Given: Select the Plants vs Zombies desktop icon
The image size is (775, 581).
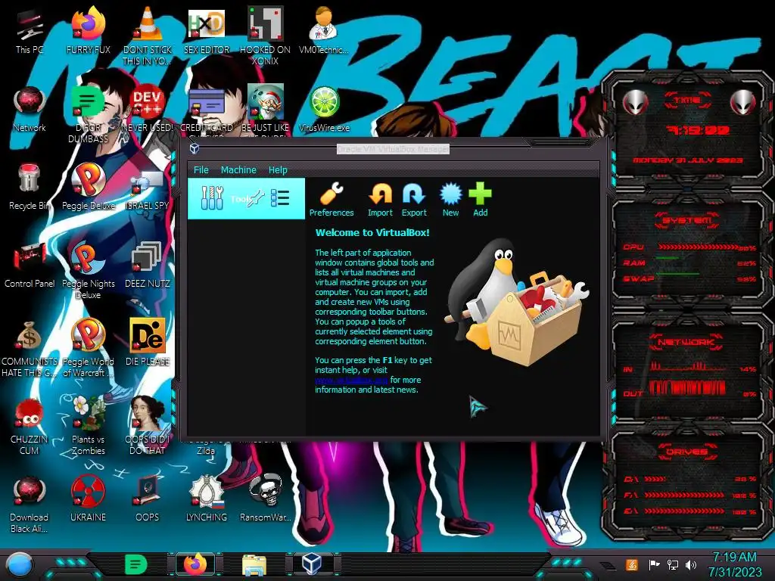Looking at the screenshot, I should coord(88,426).
